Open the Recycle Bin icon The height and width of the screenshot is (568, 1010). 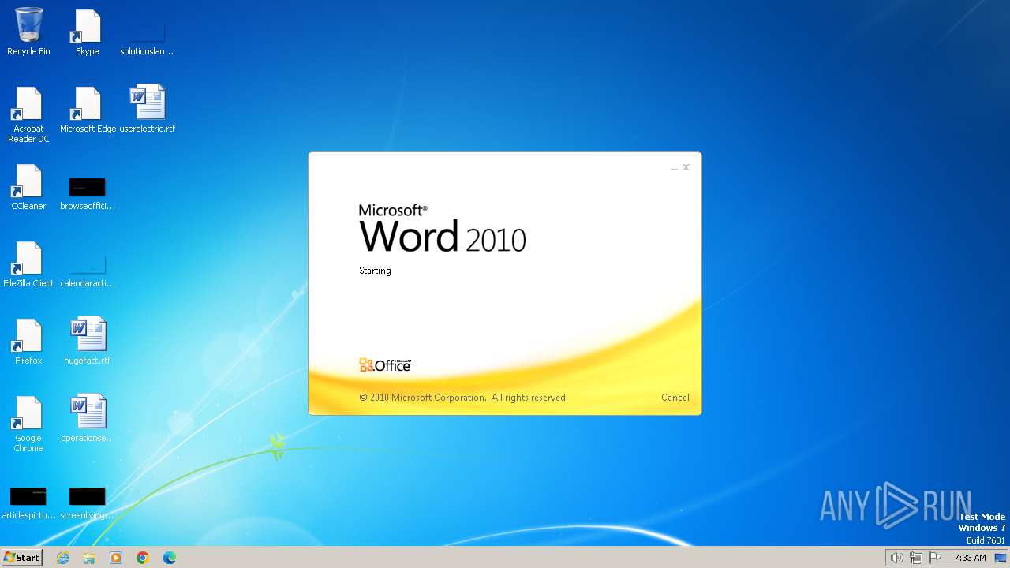28,32
